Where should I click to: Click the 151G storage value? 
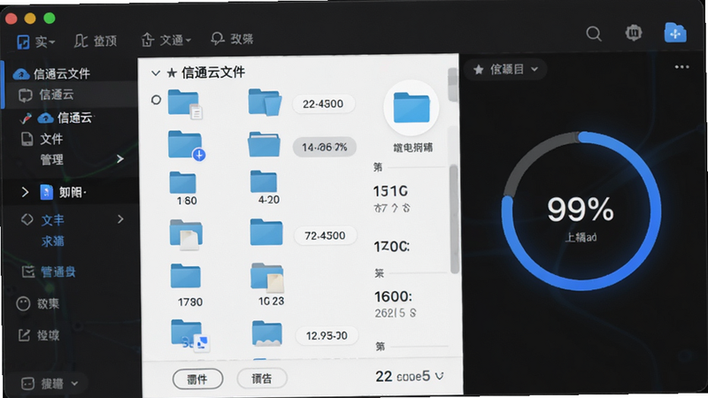point(390,191)
